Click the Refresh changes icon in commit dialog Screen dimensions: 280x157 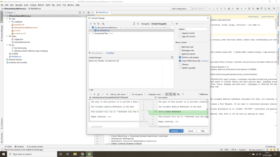pos(98,24)
